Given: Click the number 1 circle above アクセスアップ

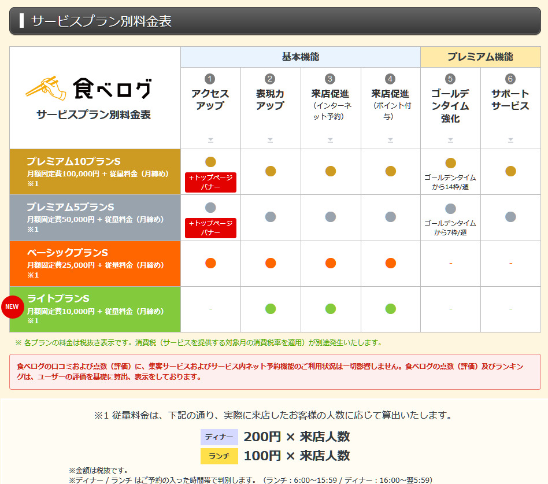Looking at the screenshot, I should 210,79.
